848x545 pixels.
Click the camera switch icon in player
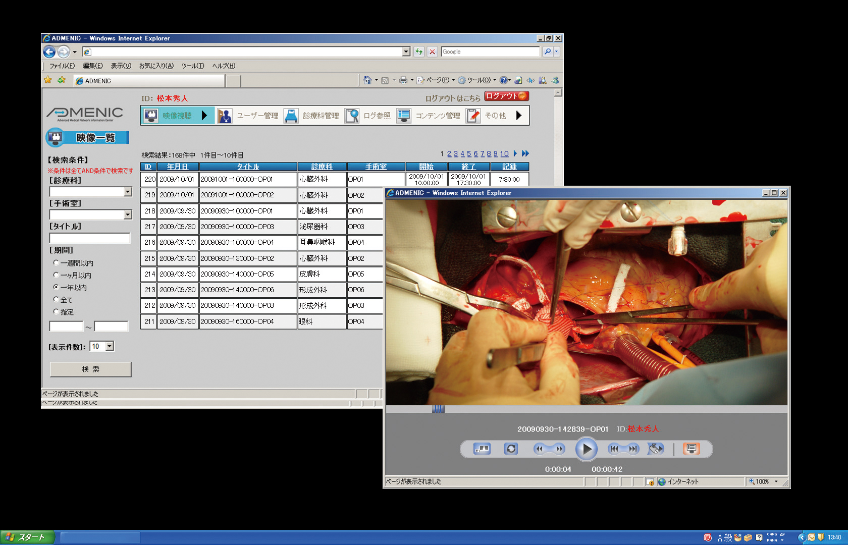pos(656,449)
